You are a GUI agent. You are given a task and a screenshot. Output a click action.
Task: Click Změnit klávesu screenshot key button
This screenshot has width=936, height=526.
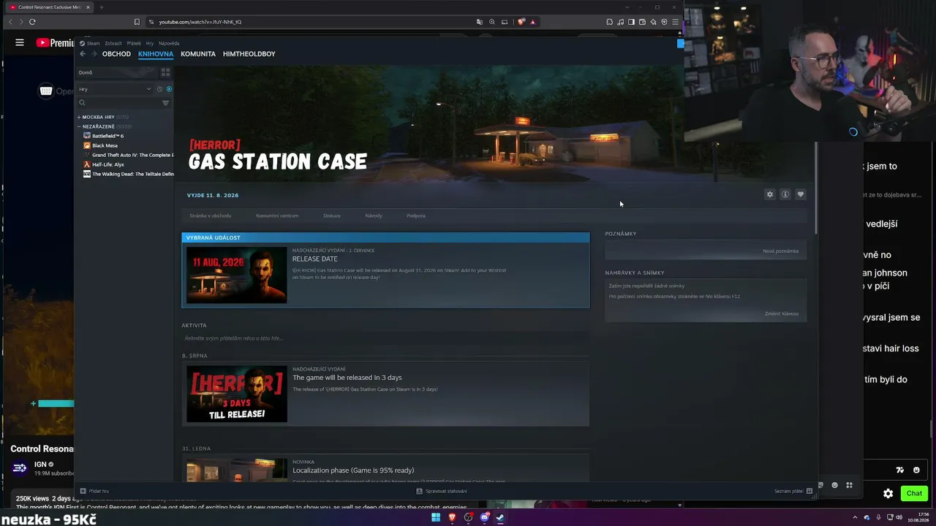pyautogui.click(x=781, y=314)
